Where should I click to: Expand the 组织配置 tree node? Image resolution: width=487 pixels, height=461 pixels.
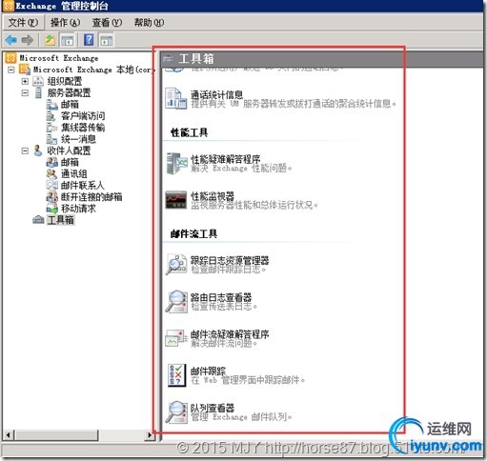click(25, 81)
